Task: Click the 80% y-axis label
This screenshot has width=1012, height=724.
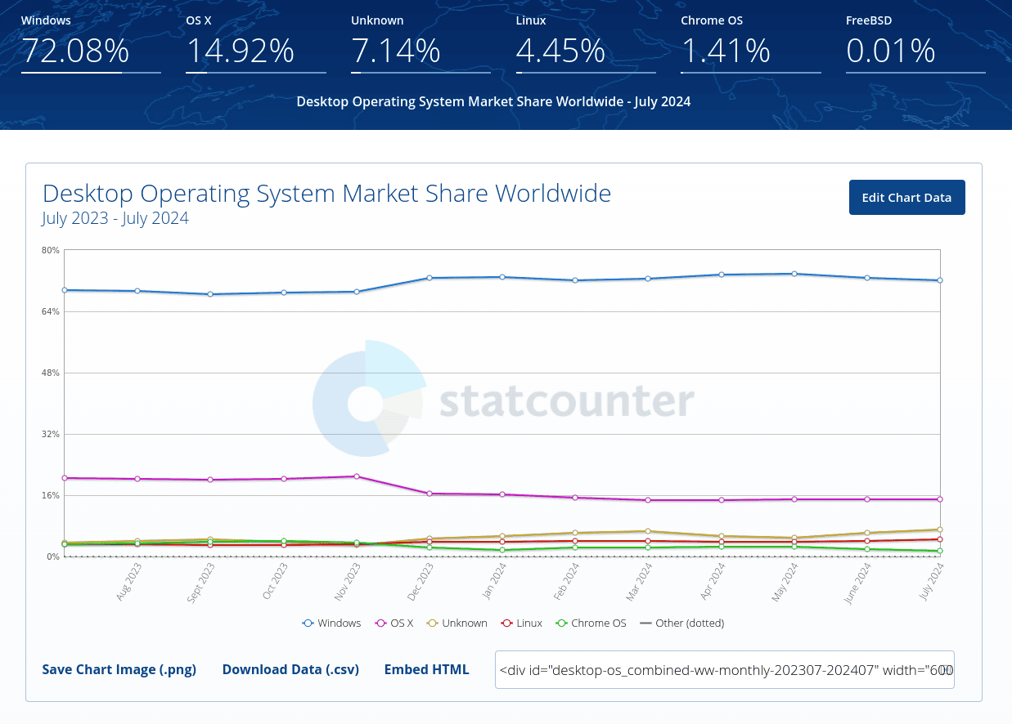Action: coord(51,250)
